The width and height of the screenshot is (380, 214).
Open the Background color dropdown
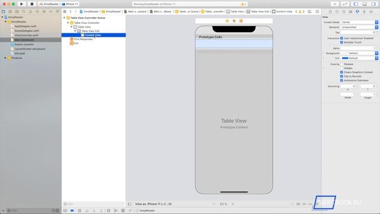pyautogui.click(x=376, y=53)
